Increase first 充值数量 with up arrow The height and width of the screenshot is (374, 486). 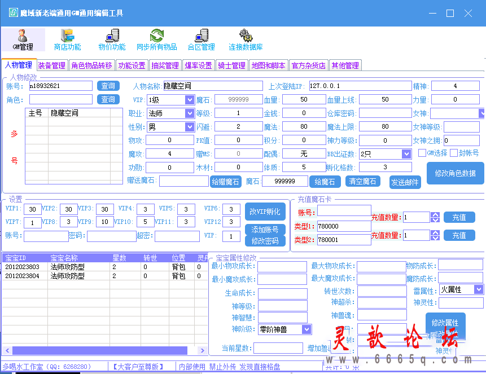pyautogui.click(x=435, y=215)
